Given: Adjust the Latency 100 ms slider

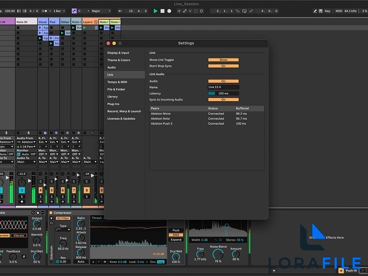Looking at the screenshot, I should (x=224, y=93).
